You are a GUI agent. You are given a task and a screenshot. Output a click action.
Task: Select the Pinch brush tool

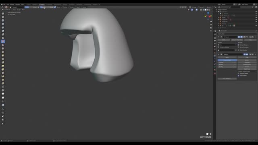pyautogui.click(x=3, y=59)
